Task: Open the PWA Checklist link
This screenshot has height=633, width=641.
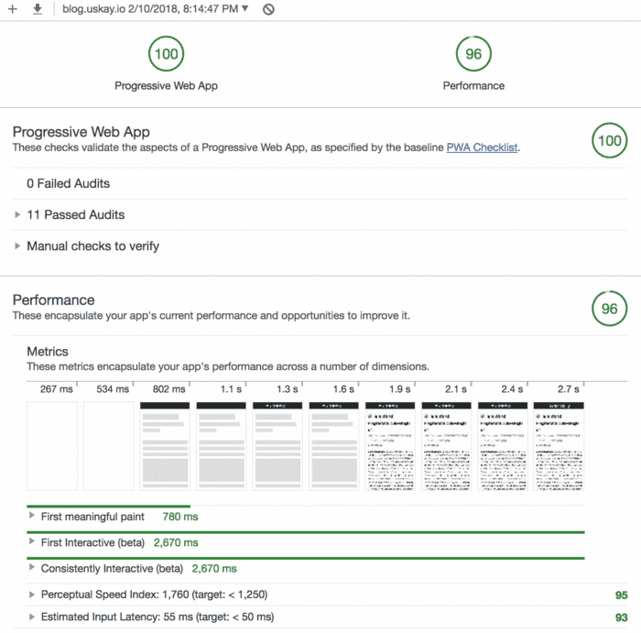Action: pos(482,147)
